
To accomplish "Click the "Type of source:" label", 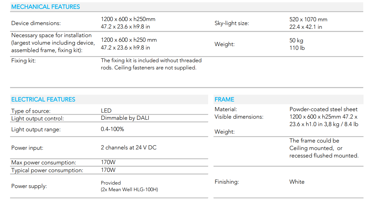I will 31,111.
